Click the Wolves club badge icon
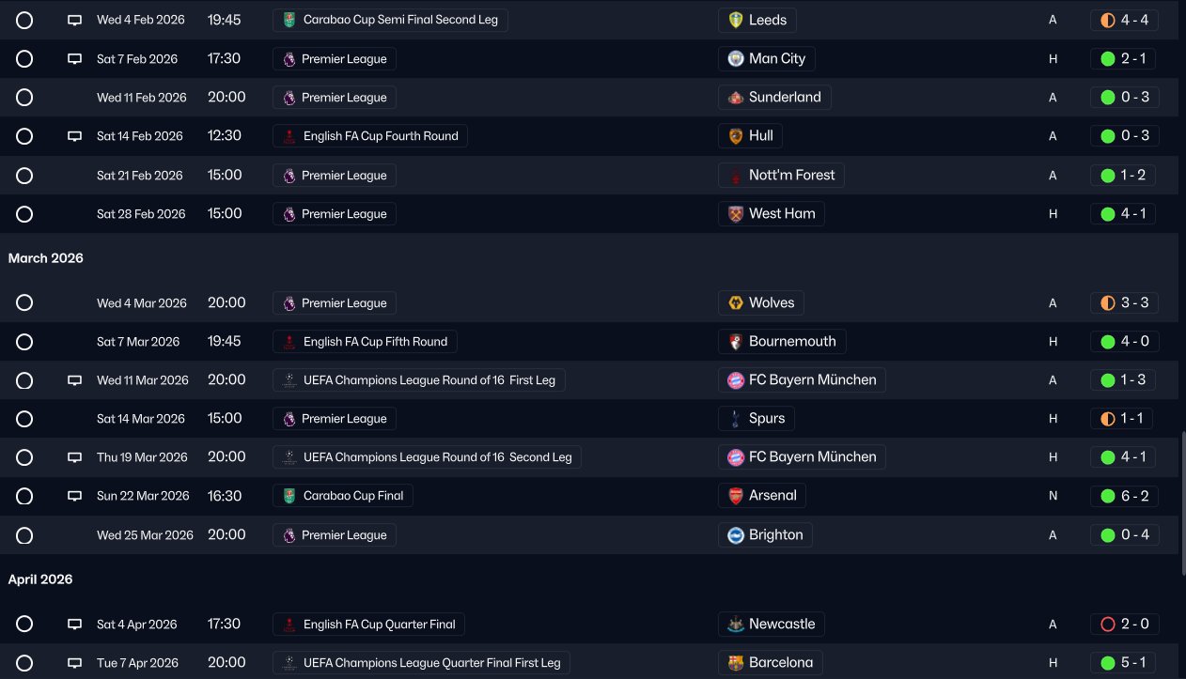 pyautogui.click(x=736, y=303)
